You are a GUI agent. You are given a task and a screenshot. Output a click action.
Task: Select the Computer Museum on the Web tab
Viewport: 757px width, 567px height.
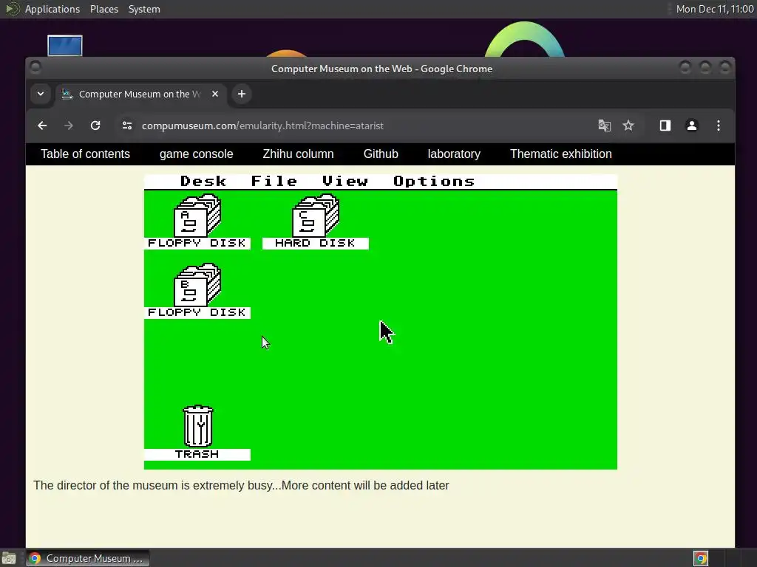point(140,94)
